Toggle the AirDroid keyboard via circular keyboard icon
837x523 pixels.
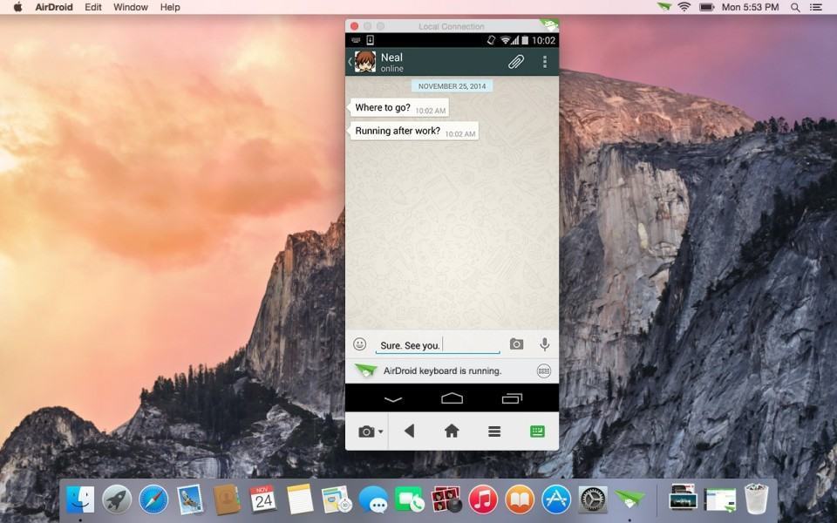[x=544, y=370]
